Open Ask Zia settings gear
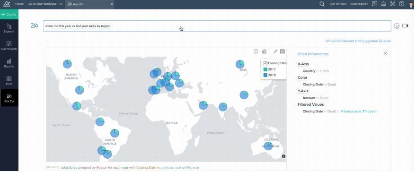The width and height of the screenshot is (415, 172). (x=396, y=26)
